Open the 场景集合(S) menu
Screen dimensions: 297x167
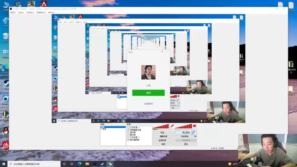pyautogui.click(x=41, y=13)
